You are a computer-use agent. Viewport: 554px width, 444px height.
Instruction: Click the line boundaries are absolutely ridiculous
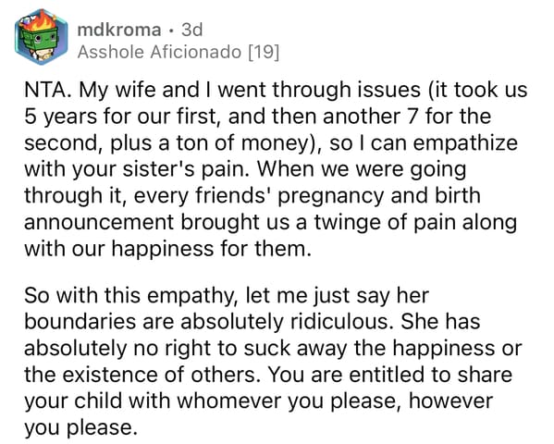pos(252,322)
